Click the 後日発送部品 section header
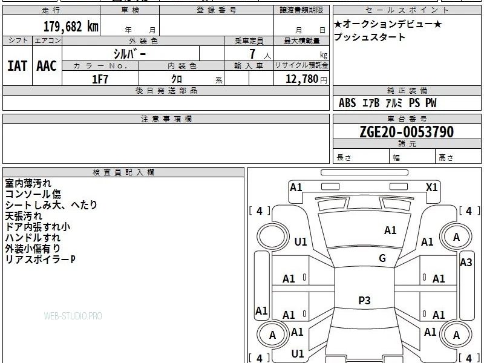This screenshot has height=363, width=484. coord(166,90)
